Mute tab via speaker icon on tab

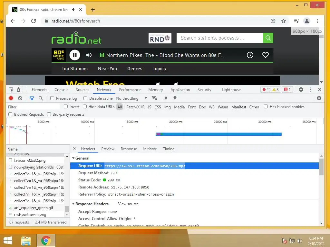tap(74, 10)
